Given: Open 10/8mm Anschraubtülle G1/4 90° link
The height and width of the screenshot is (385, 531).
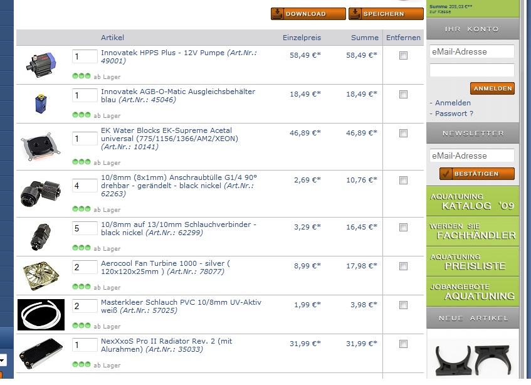Looking at the screenshot, I should point(179,186).
